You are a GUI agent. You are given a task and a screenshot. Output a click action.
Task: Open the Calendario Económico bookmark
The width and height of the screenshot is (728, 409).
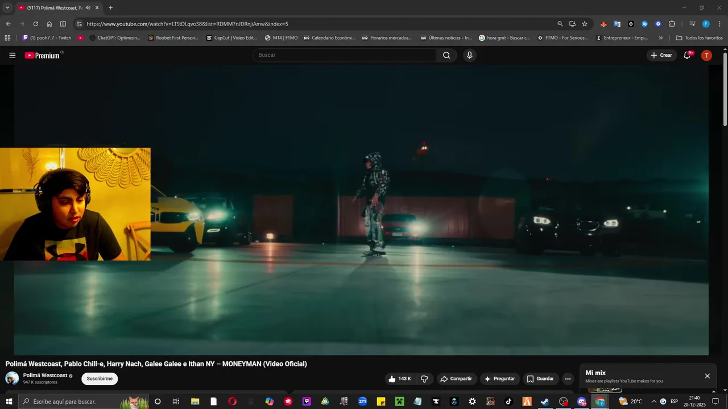[x=329, y=38]
